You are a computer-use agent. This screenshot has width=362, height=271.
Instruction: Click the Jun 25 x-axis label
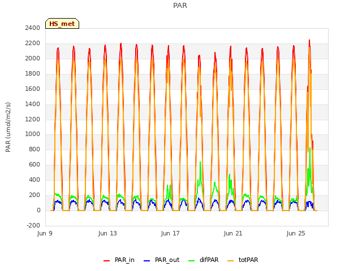pos(296,233)
